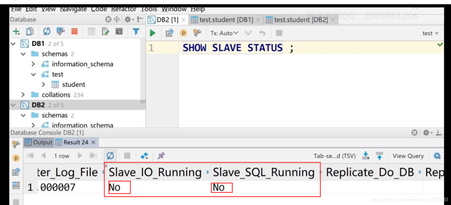Click the green plus New data source icon
This screenshot has height=205, width=451.
tap(16, 31)
